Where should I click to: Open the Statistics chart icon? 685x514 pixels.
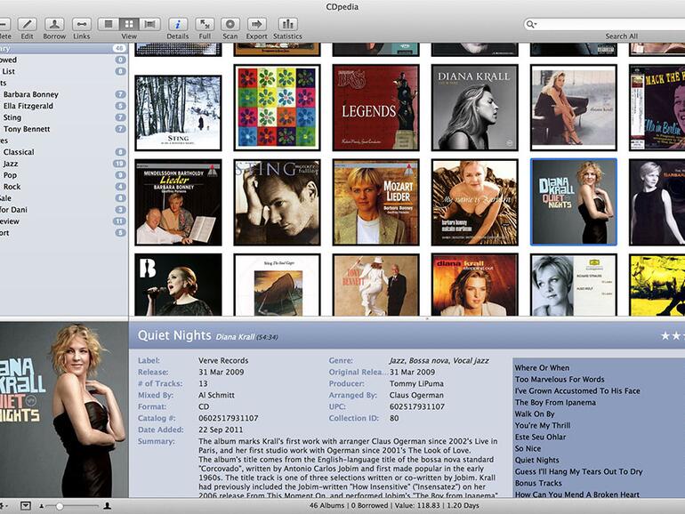pos(287,24)
